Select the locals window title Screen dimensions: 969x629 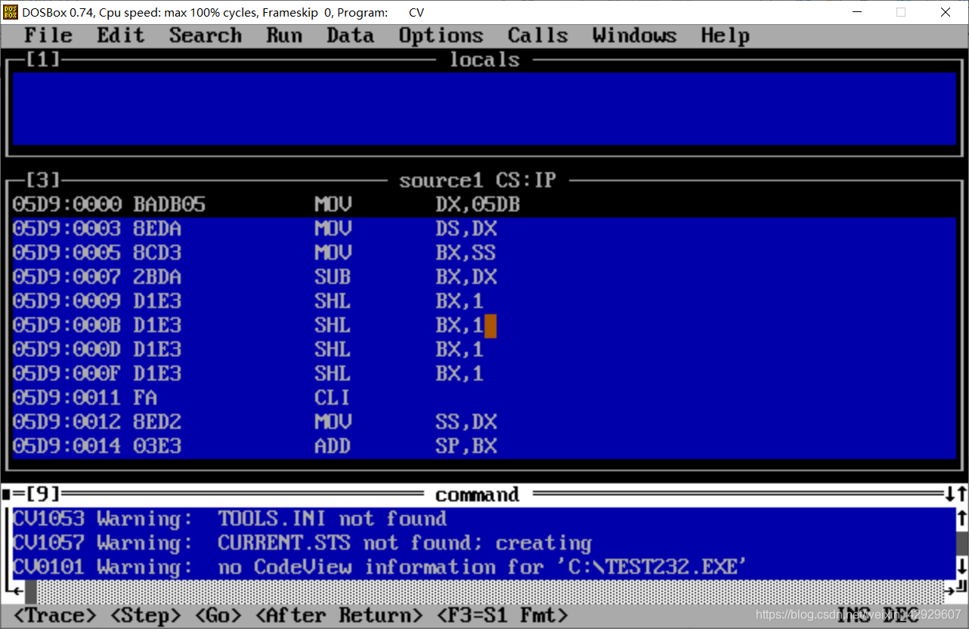[484, 60]
